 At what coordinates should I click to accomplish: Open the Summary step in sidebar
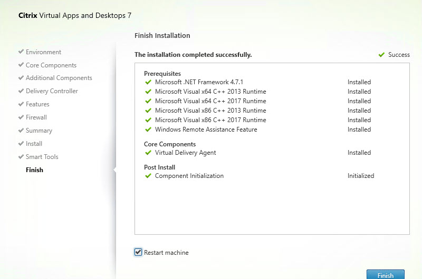[x=39, y=131]
